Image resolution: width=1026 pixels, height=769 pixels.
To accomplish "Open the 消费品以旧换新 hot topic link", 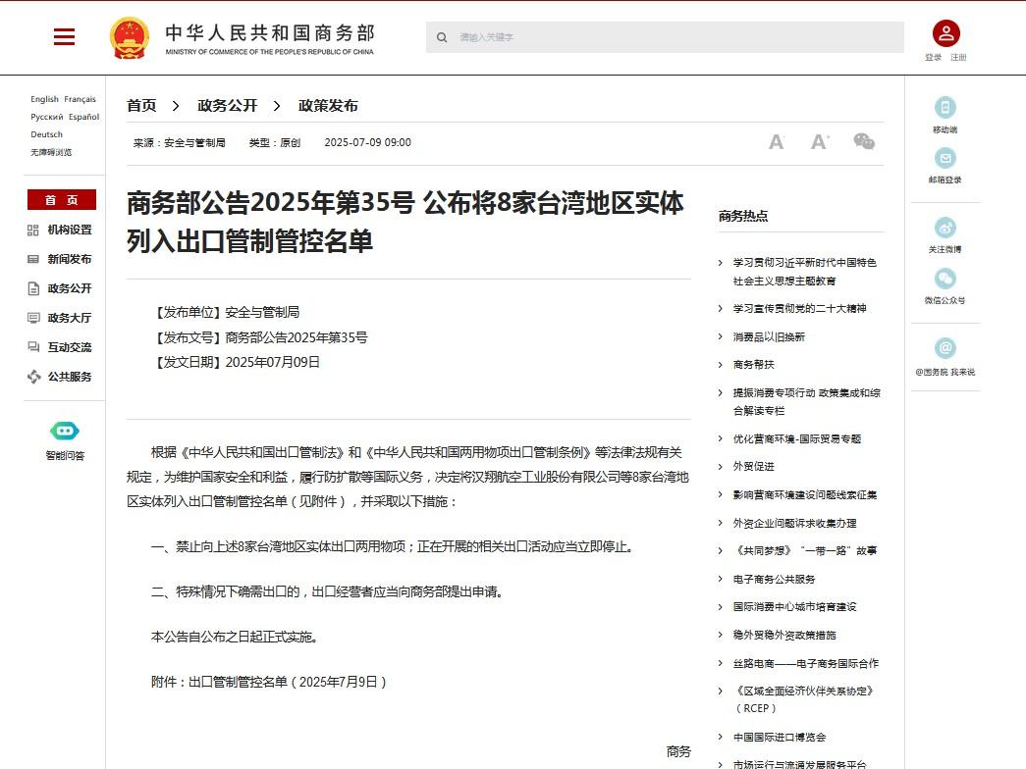I will point(769,336).
